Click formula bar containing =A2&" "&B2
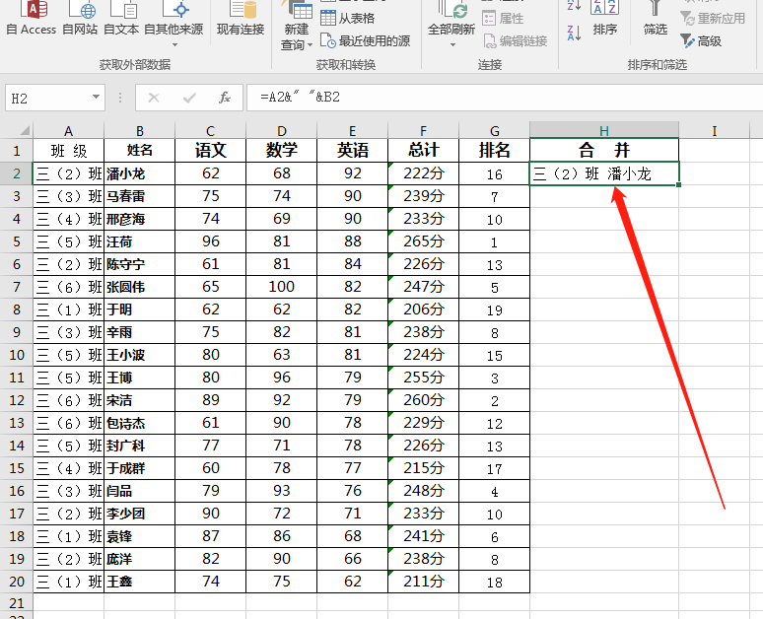Screen dimensions: 763x619 coord(505,98)
